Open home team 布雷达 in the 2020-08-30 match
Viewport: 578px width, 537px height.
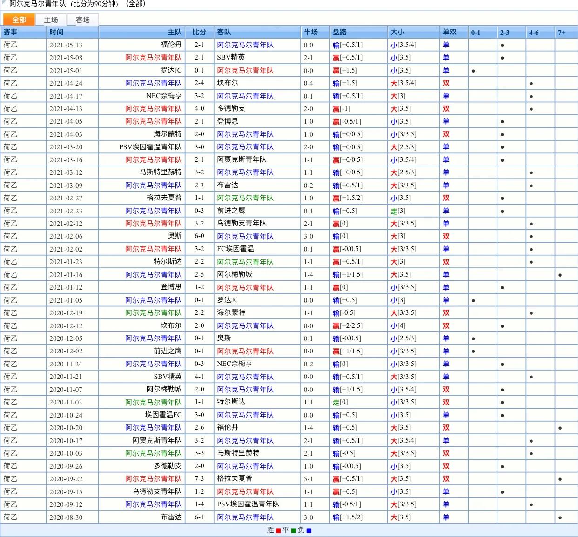click(x=171, y=517)
